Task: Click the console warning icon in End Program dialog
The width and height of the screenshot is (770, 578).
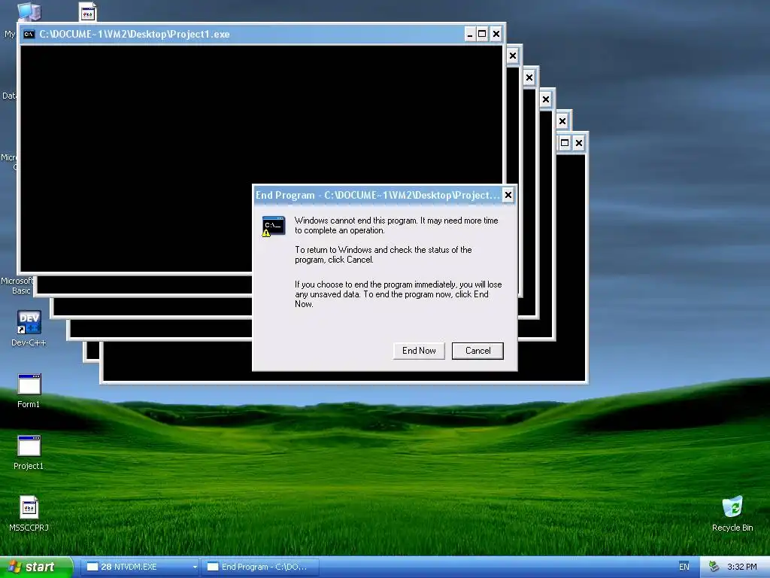Action: [x=274, y=226]
